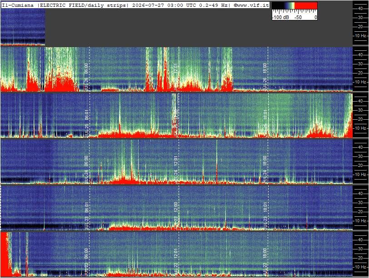
Task: Click the JUL 23 06:01 time marker
Action: [x=86, y=215]
